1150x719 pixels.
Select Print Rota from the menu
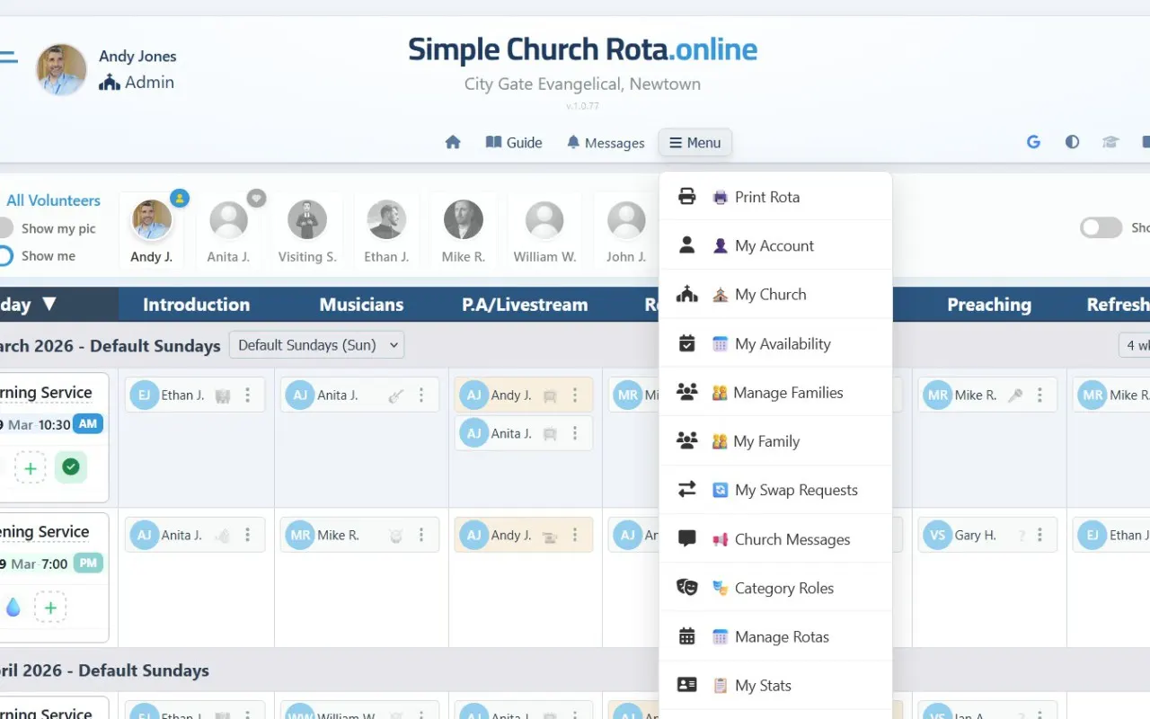775,197
